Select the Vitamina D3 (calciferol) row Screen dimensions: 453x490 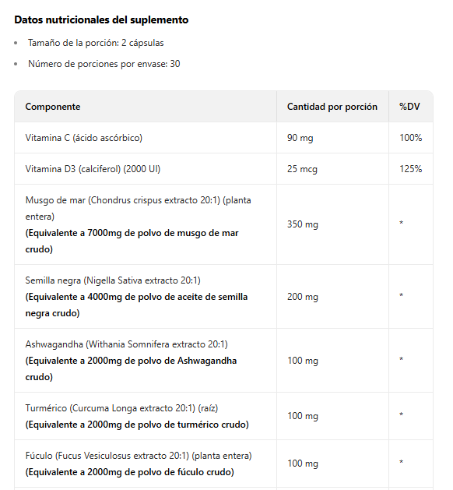223,169
